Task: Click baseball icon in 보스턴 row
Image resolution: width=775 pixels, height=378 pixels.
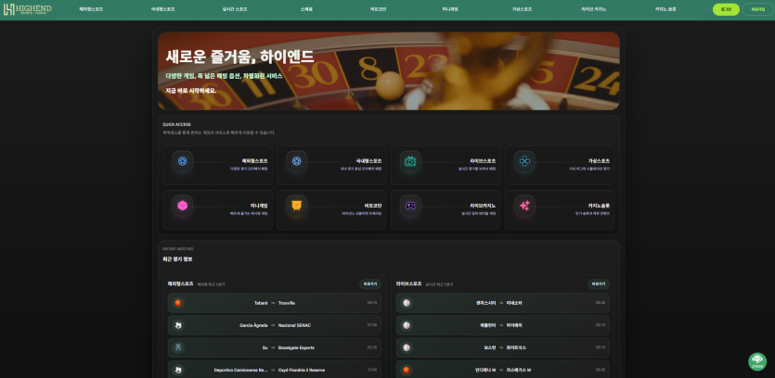Action: coord(407,347)
